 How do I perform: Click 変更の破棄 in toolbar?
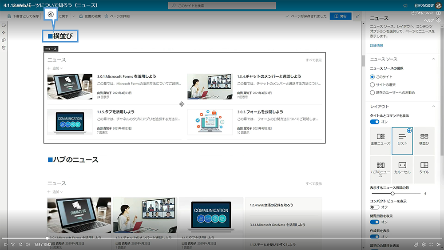[x=90, y=16]
